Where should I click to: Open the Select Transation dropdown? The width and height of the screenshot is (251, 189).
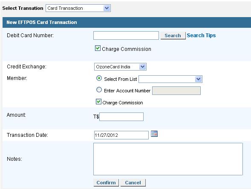pos(78,8)
